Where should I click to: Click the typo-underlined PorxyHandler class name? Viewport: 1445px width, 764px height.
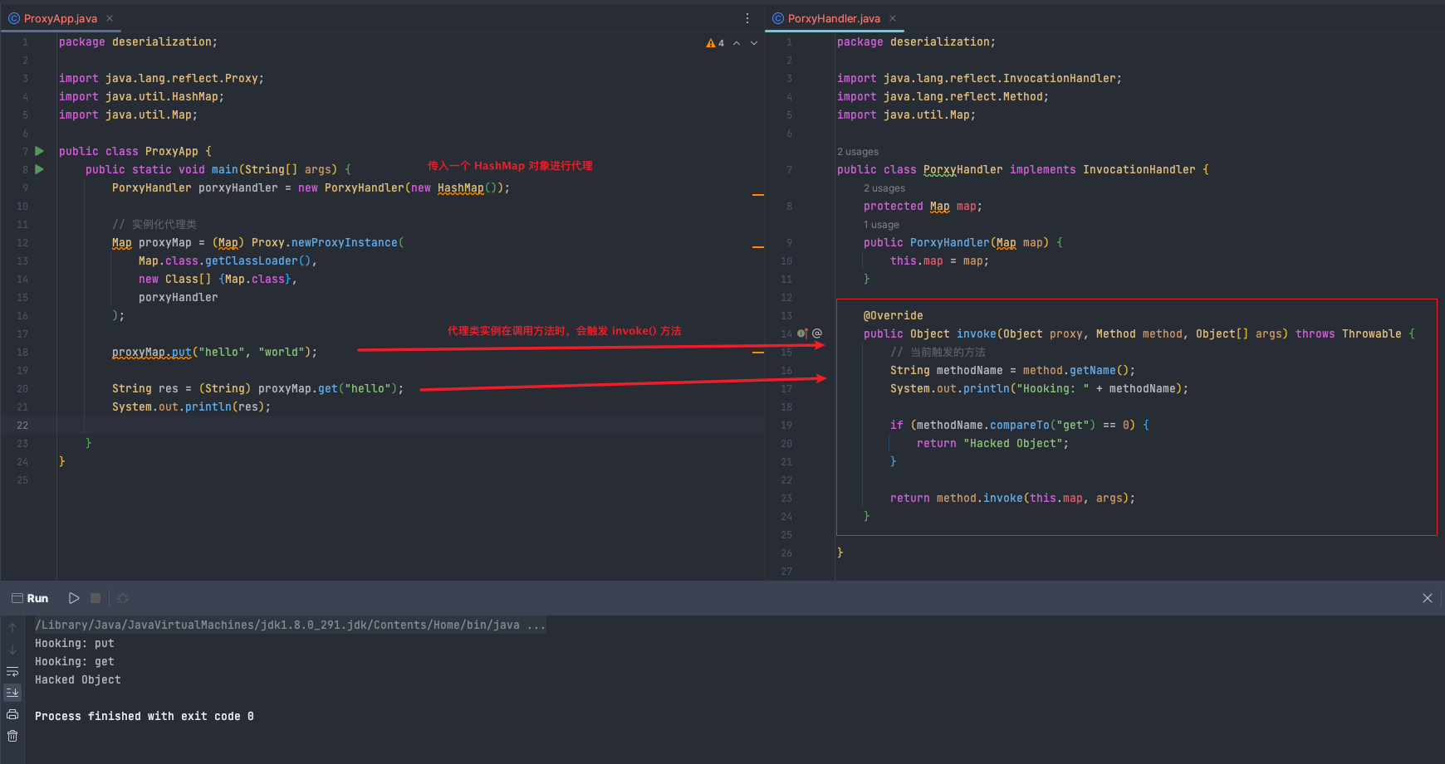(963, 170)
